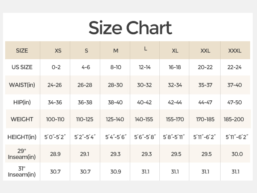Click the WAIST(in) row label
The height and width of the screenshot is (193, 257).
point(22,85)
